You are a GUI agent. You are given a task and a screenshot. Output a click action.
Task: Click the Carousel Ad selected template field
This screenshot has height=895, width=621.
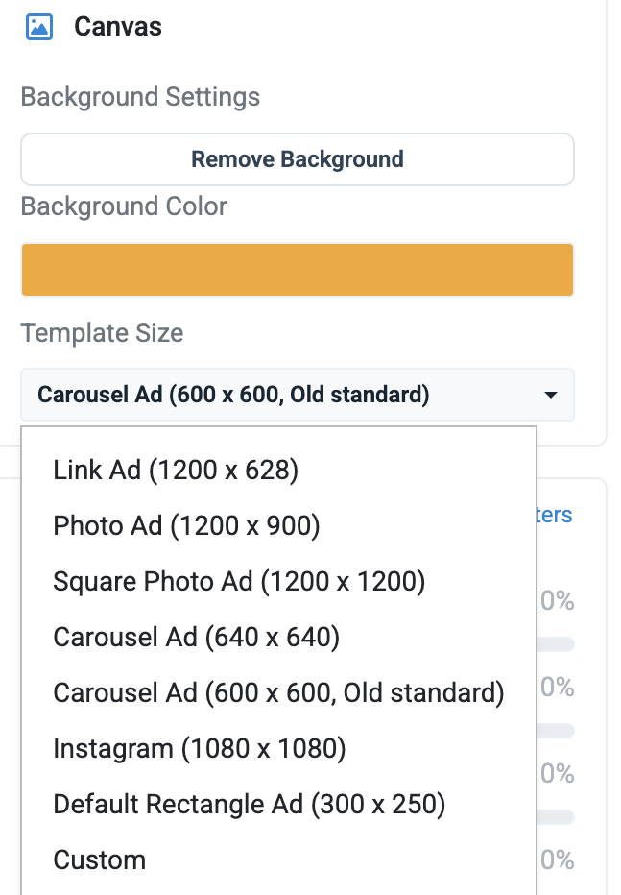298,395
